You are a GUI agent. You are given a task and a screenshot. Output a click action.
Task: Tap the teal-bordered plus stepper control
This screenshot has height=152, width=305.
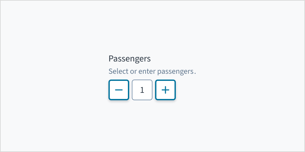click(165, 90)
